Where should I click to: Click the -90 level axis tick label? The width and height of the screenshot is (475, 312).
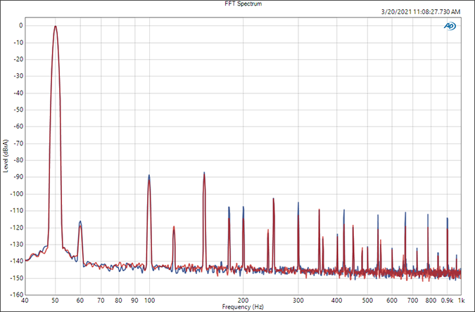click(18, 176)
